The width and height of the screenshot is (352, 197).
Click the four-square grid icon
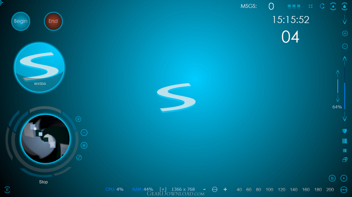click(x=310, y=6)
